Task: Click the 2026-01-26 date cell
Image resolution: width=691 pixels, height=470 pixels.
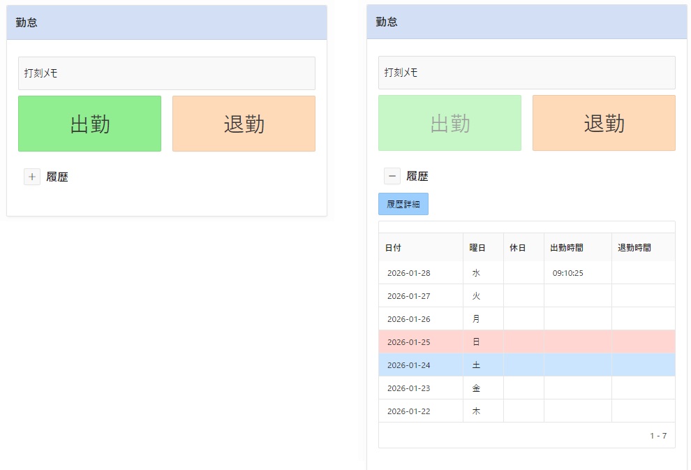Action: [409, 319]
